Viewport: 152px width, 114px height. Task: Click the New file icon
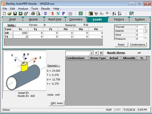4,14
